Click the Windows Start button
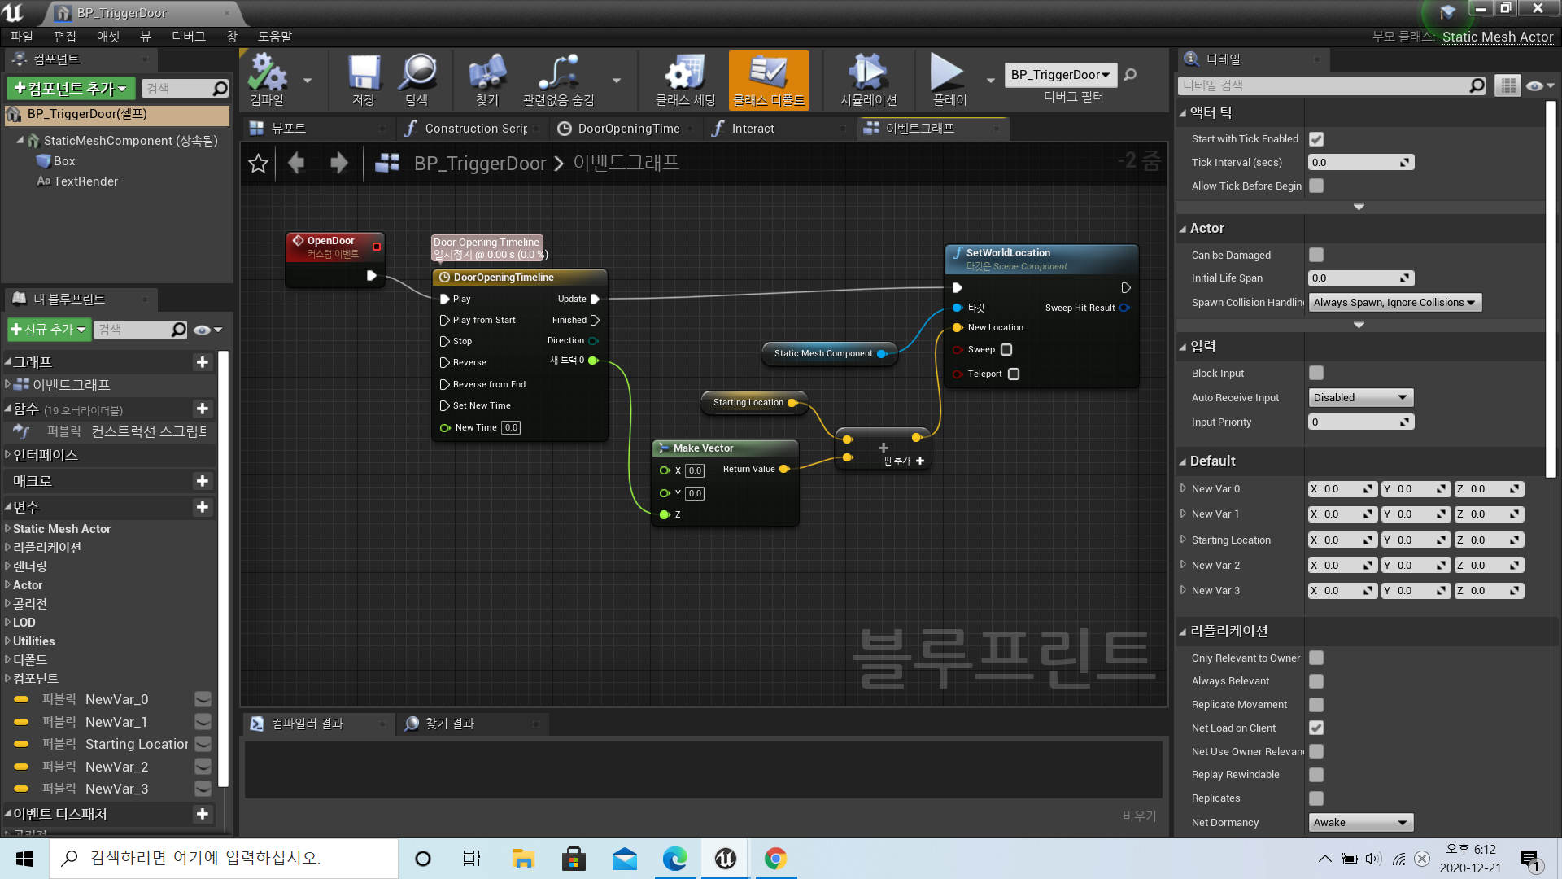Image resolution: width=1562 pixels, height=879 pixels. point(24,859)
